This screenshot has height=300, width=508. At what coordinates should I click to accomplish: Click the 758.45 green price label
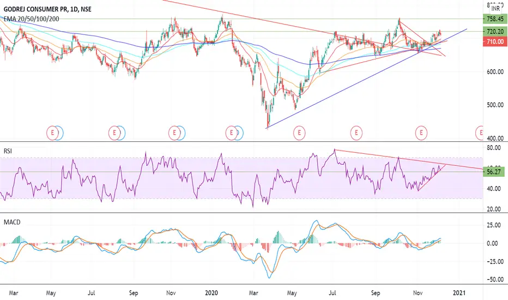click(x=495, y=19)
